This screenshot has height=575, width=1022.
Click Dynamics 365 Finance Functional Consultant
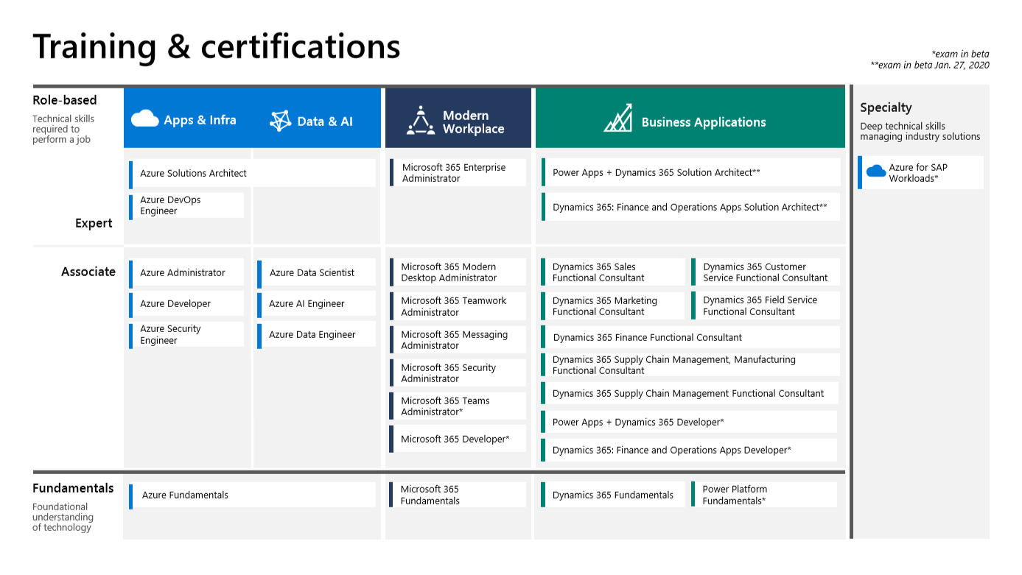(690, 337)
